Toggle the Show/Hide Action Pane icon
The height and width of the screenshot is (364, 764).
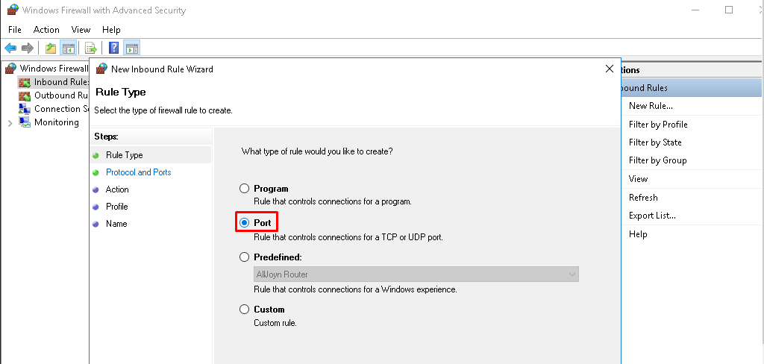[x=131, y=48]
